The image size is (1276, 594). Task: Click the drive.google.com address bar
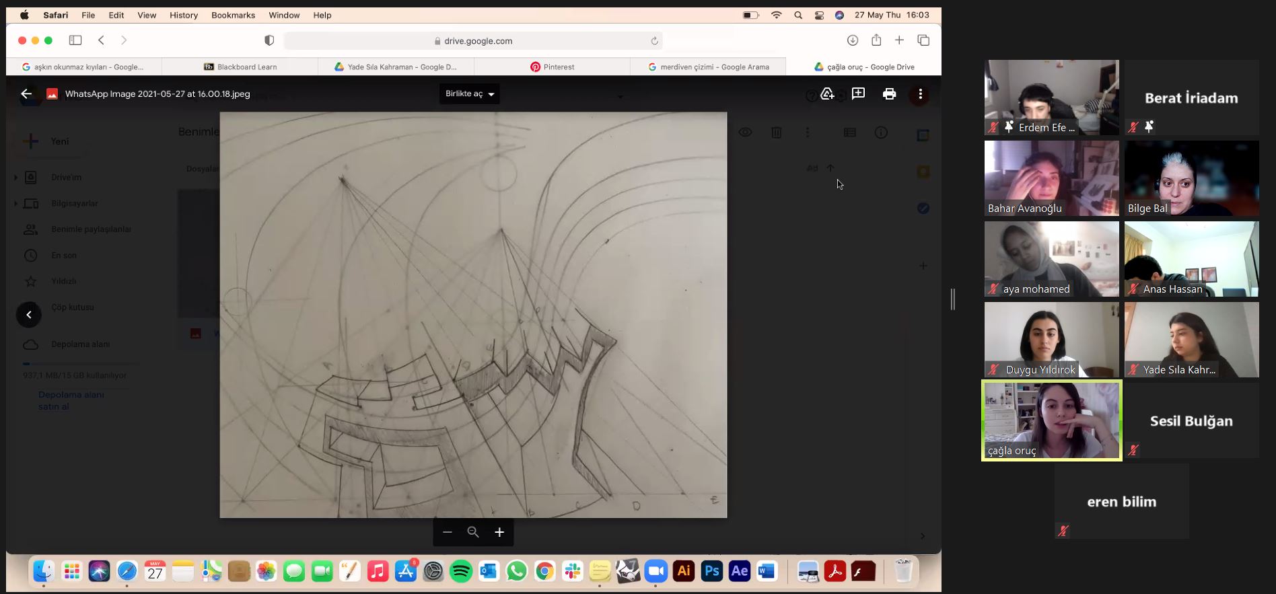point(473,41)
